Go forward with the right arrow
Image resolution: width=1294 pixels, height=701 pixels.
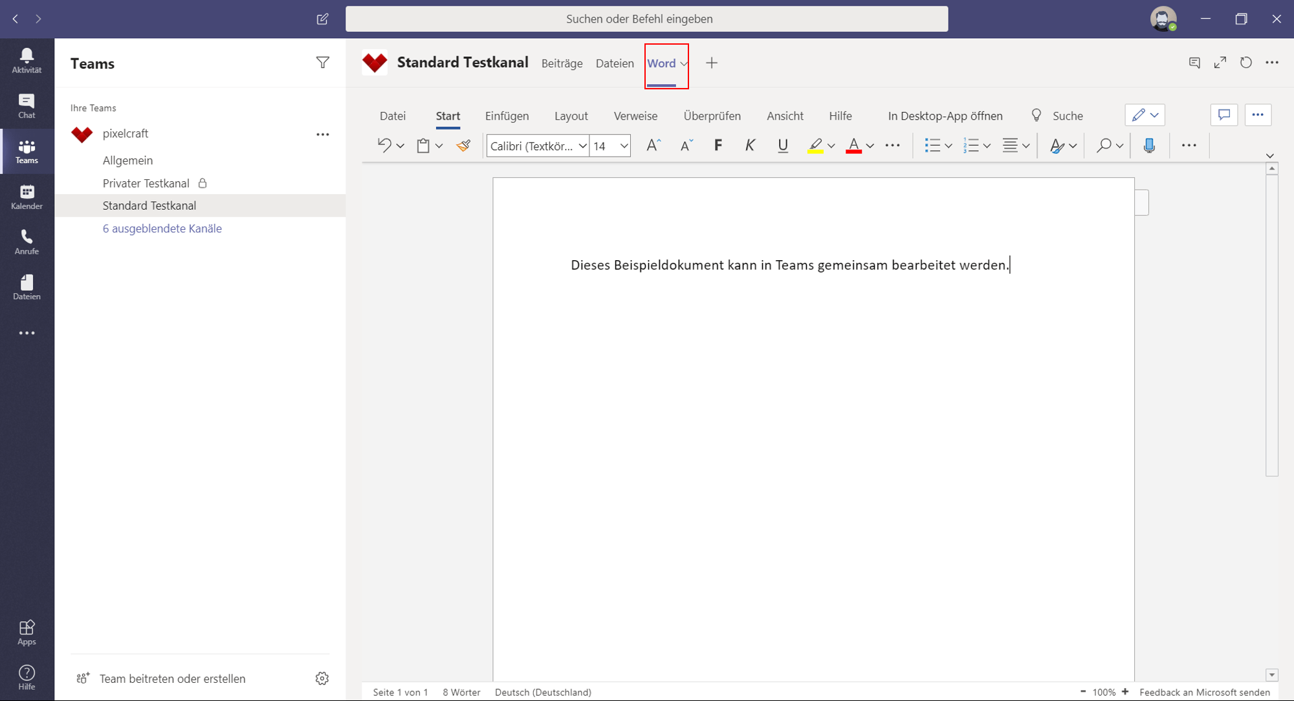pos(39,19)
